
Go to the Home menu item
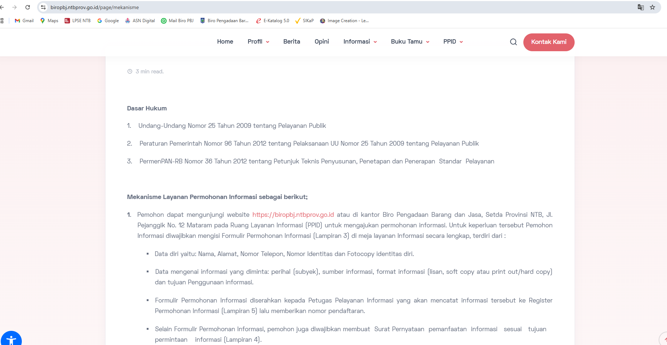225,42
